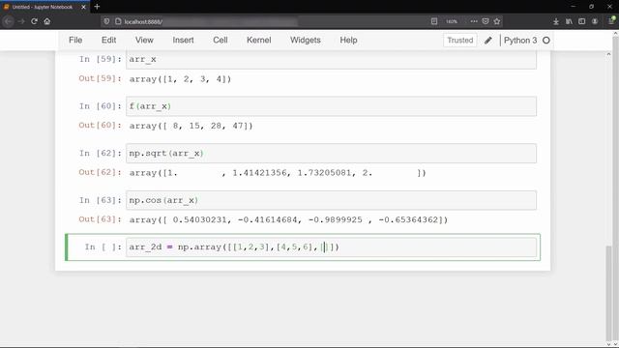
Task: Click the In [60] prompt label
Action: coord(101,106)
